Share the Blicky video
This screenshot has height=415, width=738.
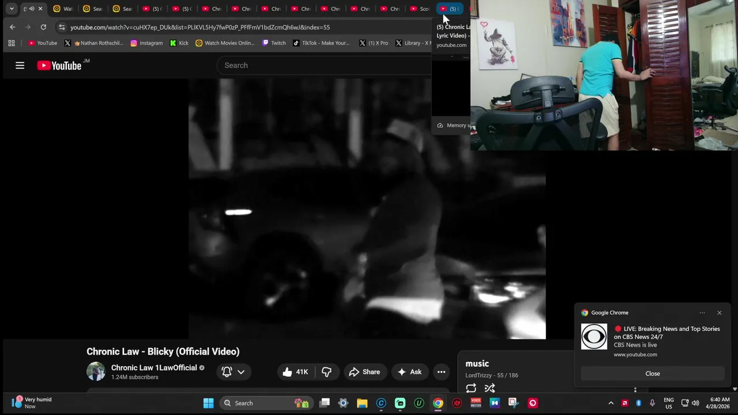(364, 372)
